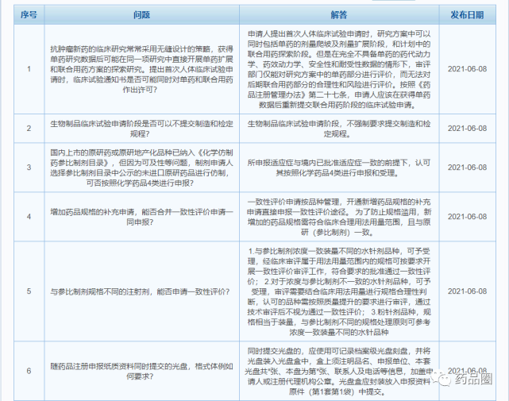509x401 pixels.
Task: Click answer 不强制要求提交制造和检定规程
Action: coord(339,129)
